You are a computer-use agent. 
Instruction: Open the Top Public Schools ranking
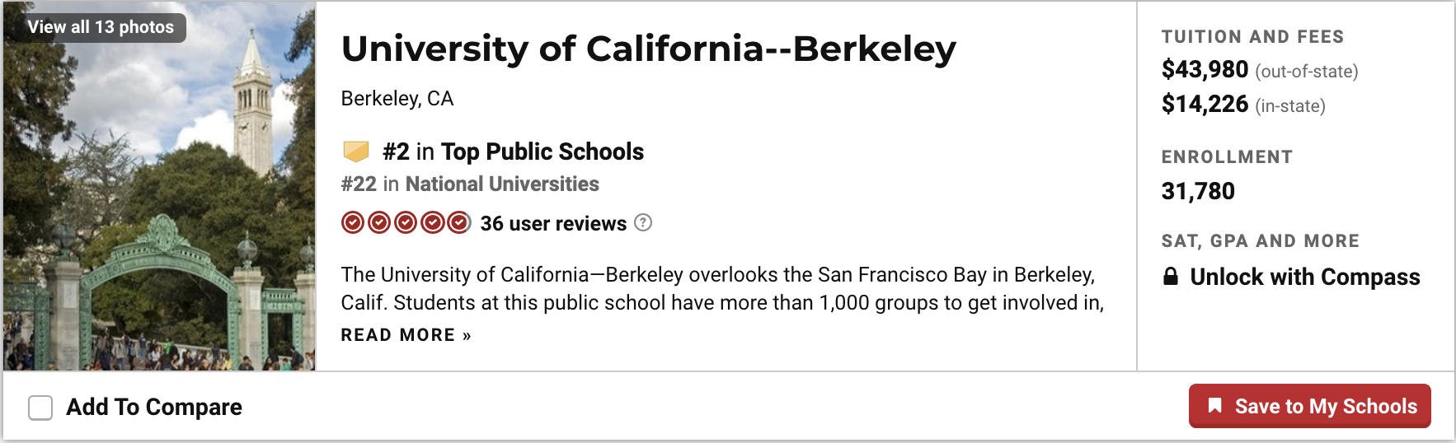point(542,152)
